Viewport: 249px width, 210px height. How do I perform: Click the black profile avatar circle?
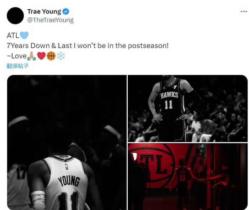coord(15,16)
